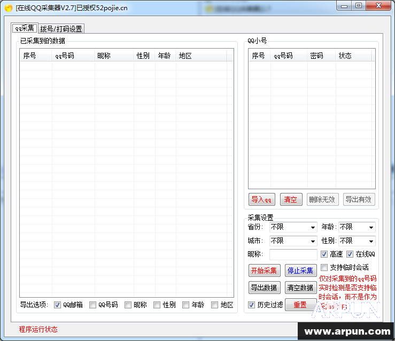
Task: Click 序号 column header in QQ小号 list
Action: click(x=260, y=56)
